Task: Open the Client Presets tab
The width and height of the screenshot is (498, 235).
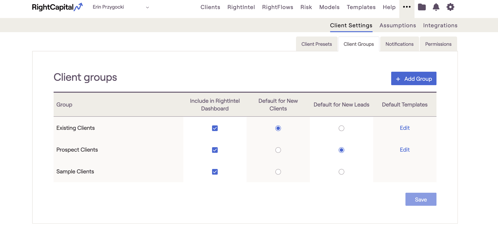Action: 317,44
